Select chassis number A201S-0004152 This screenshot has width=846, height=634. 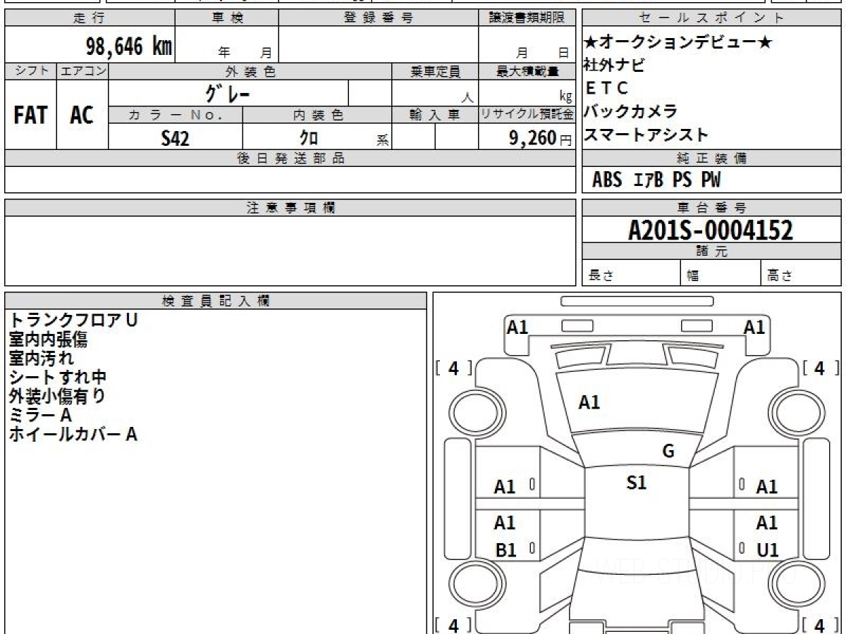711,230
